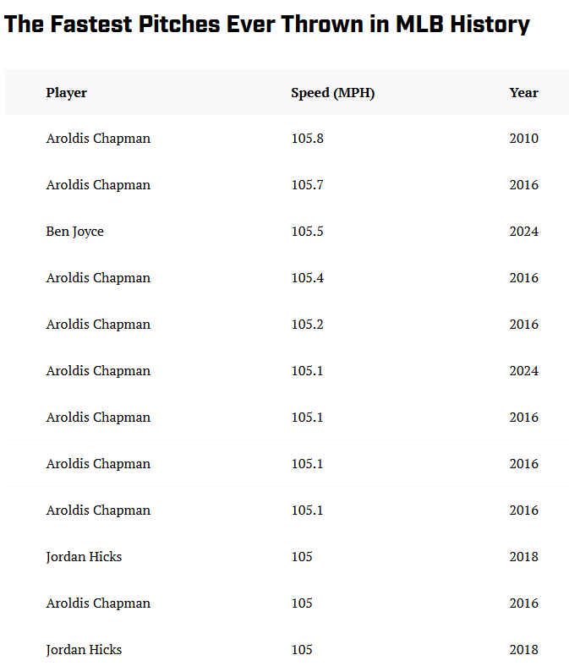Click year 2016 in the 105.7 row
Screen dimensions: 569x666
point(523,185)
